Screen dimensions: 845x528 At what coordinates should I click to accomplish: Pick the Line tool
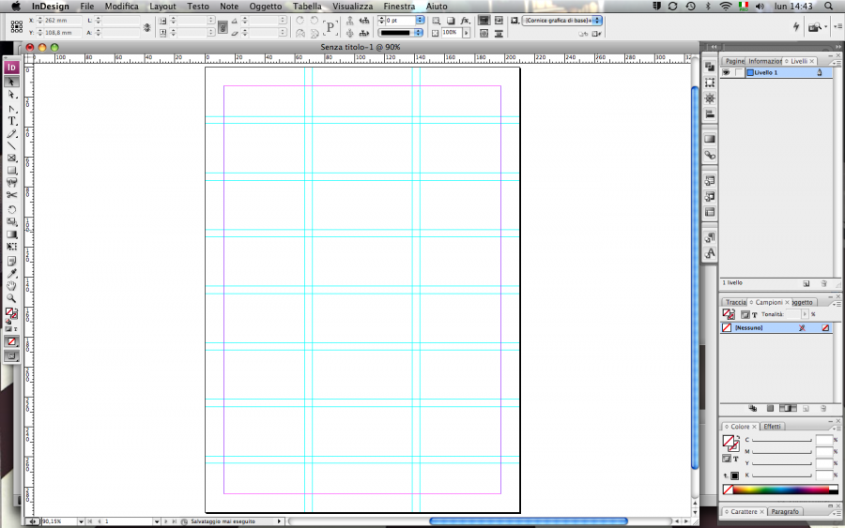(12, 145)
